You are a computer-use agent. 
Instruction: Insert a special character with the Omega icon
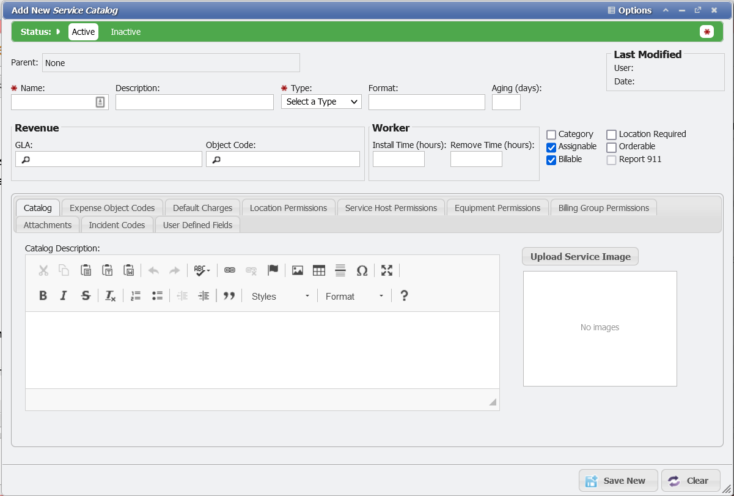click(362, 270)
